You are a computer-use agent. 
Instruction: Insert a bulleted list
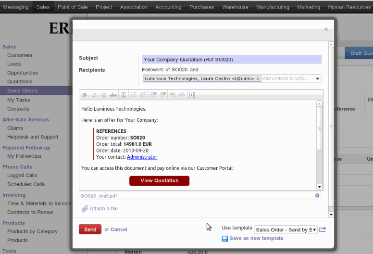pyautogui.click(x=134, y=95)
